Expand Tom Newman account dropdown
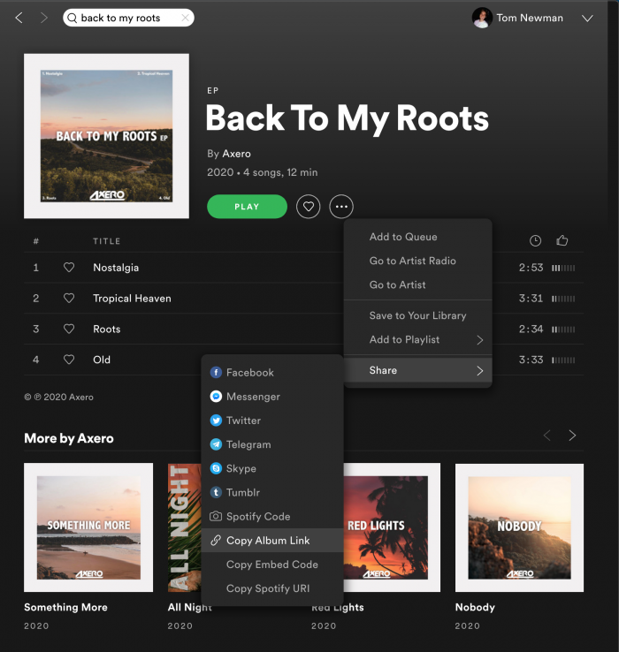 587,18
